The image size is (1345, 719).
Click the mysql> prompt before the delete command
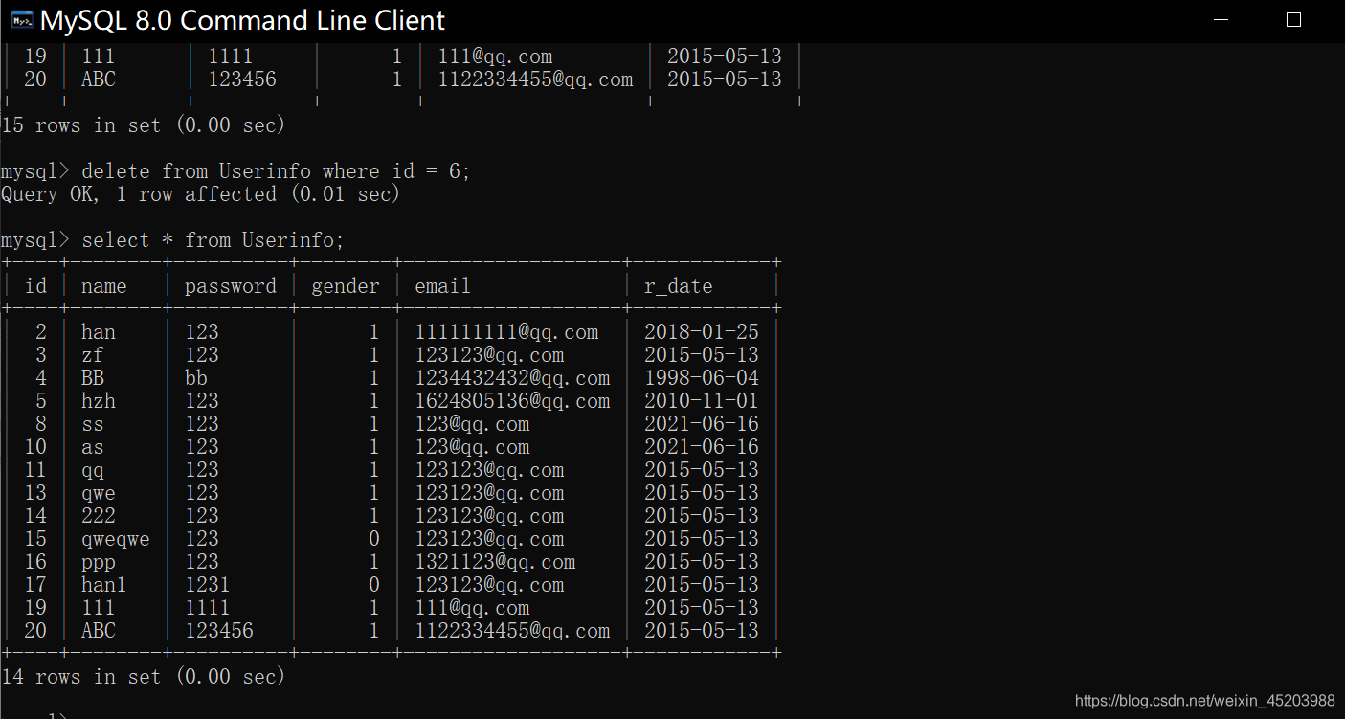point(35,171)
